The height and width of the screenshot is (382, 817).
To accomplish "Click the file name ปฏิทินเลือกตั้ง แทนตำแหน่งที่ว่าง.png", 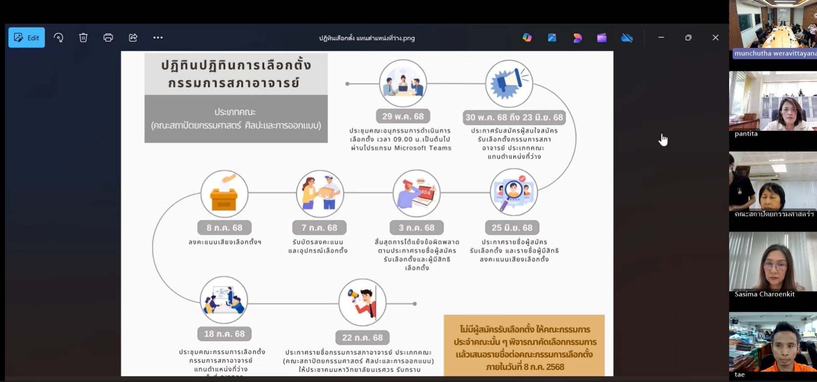I will pos(367,38).
